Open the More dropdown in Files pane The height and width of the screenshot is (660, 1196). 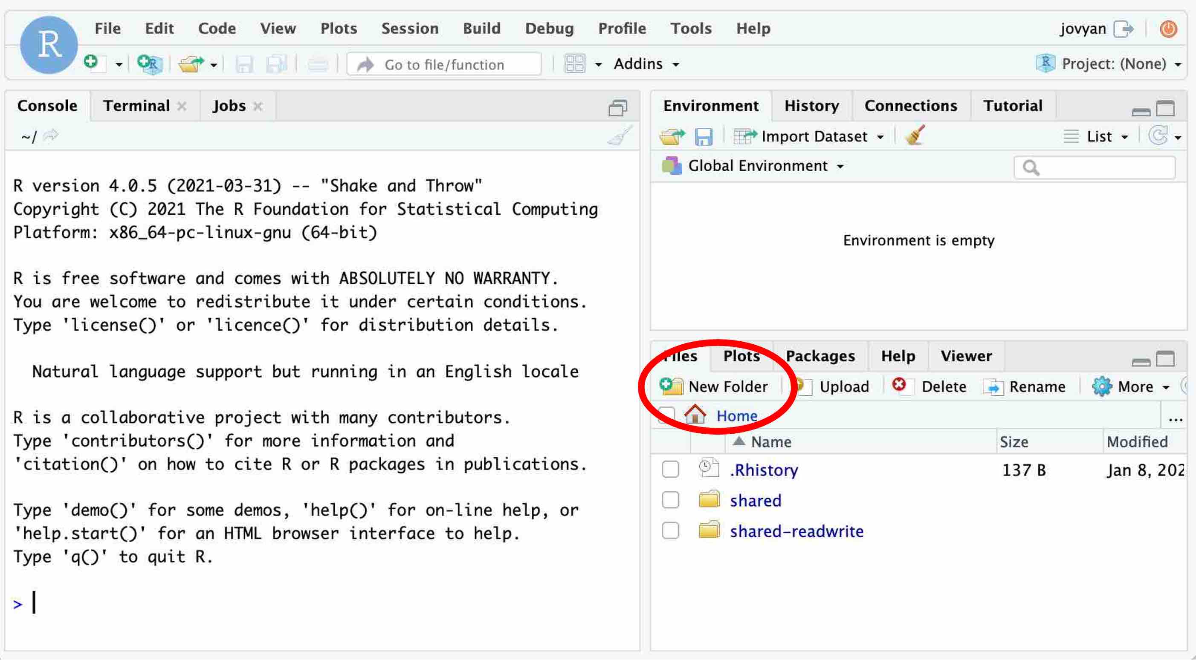tap(1131, 386)
